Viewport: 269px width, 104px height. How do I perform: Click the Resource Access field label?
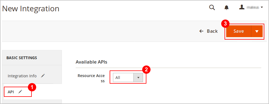[x=91, y=78]
